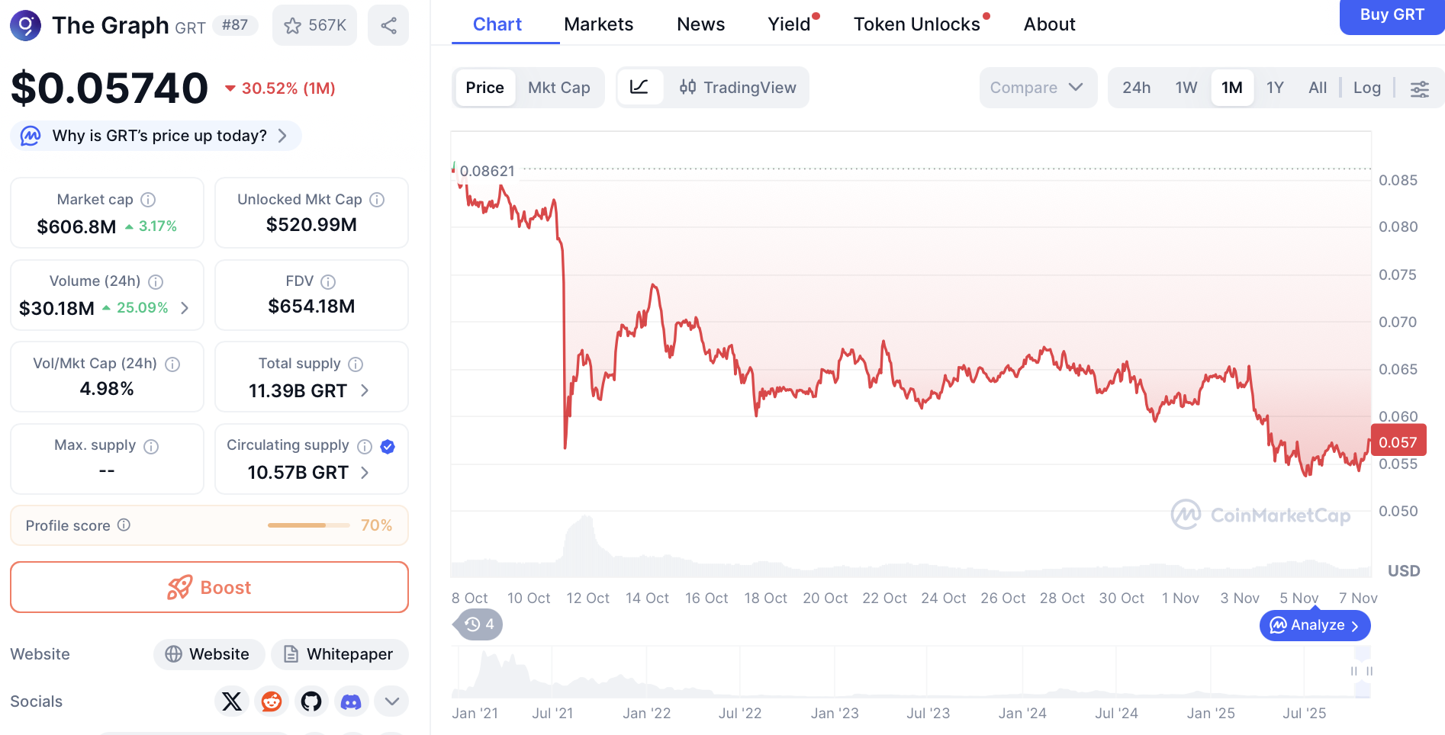Expand more socials chevron
1445x735 pixels.
[x=391, y=701]
